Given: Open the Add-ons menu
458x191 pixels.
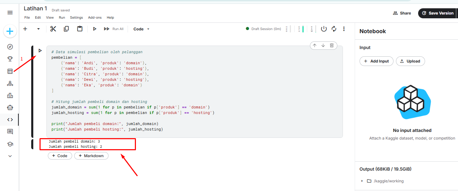Looking at the screenshot, I should point(95,18).
